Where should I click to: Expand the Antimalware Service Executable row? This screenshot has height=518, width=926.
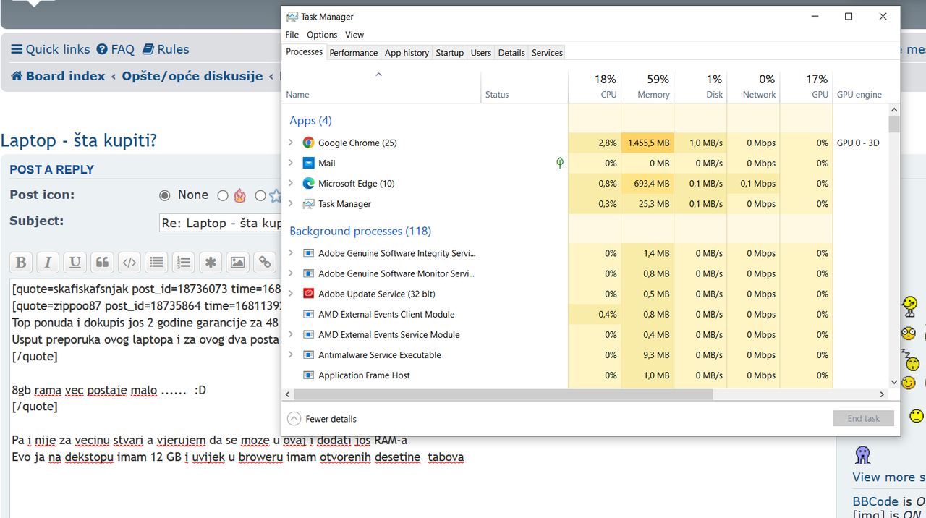point(291,355)
